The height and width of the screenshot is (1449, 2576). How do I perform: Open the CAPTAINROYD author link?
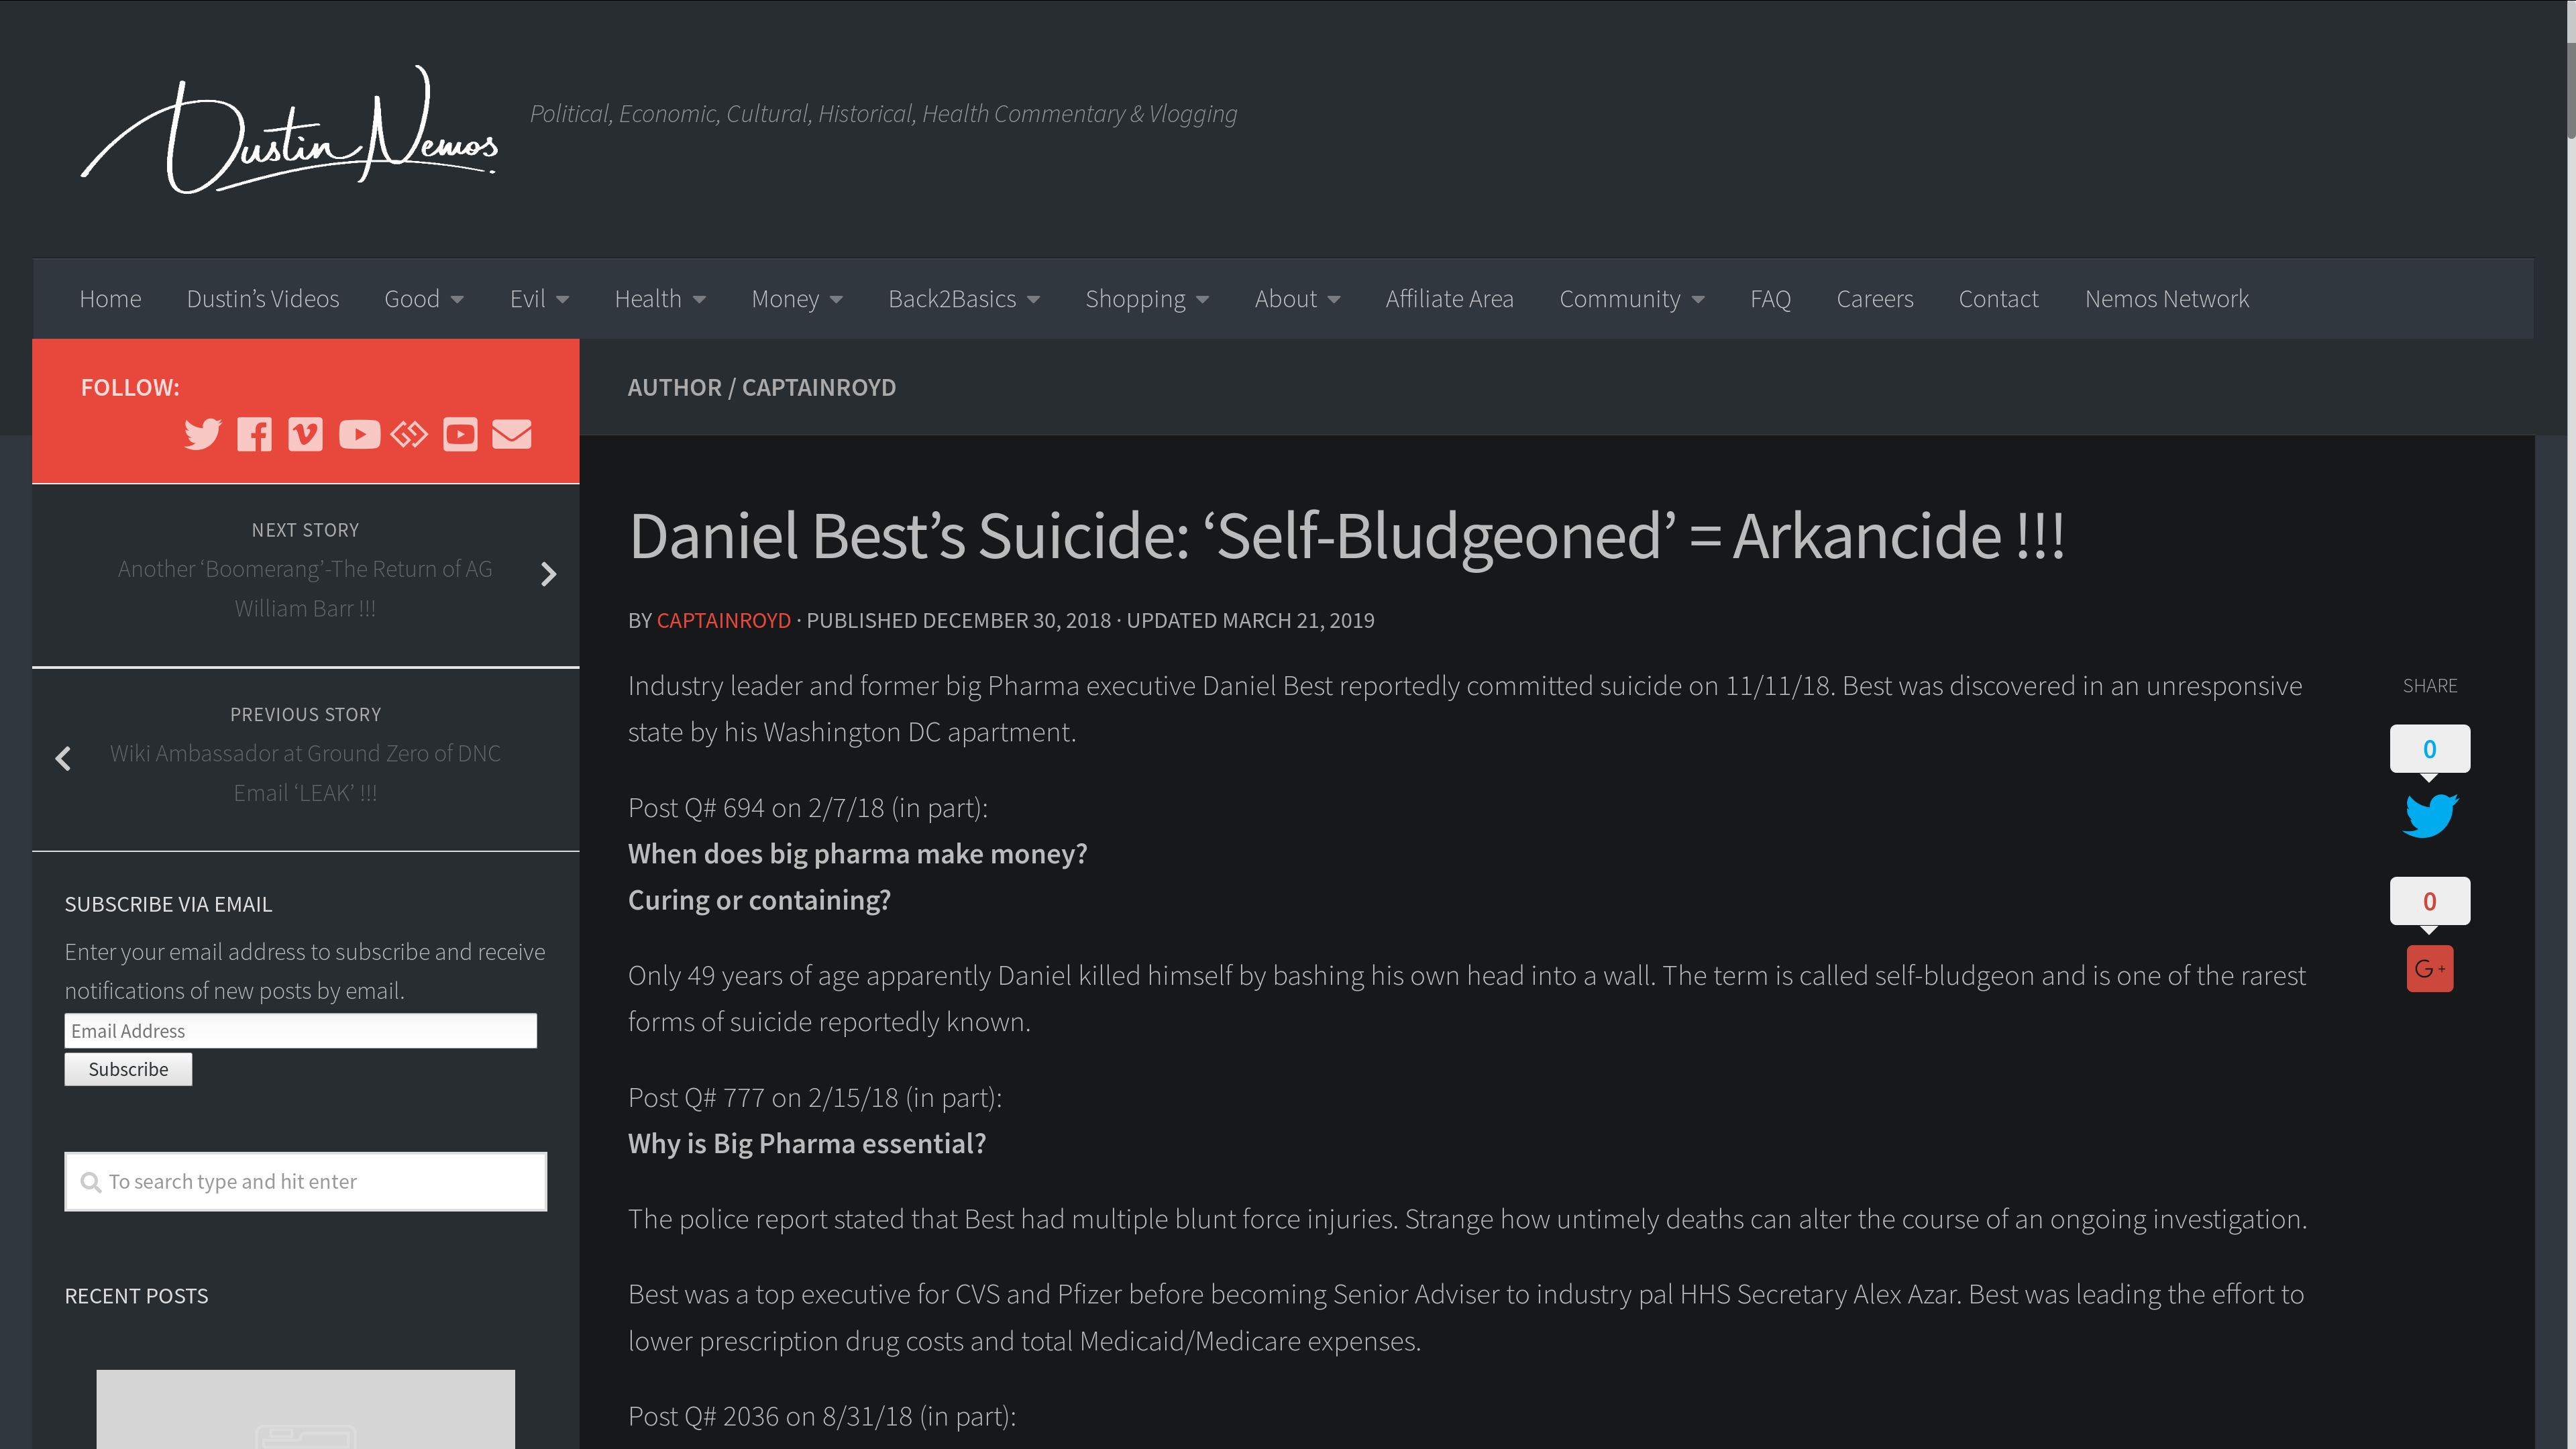723,620
